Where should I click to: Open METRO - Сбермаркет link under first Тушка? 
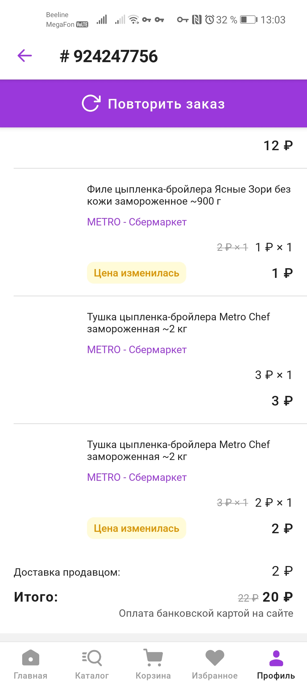pyautogui.click(x=137, y=349)
